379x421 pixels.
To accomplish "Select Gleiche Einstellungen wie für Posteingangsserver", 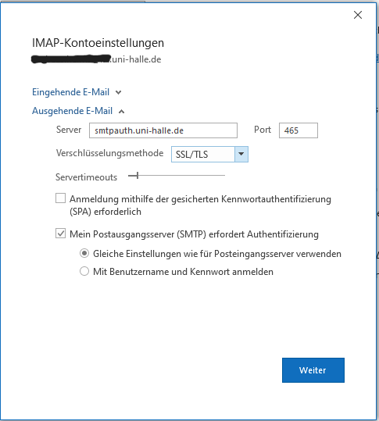I will pyautogui.click(x=84, y=253).
